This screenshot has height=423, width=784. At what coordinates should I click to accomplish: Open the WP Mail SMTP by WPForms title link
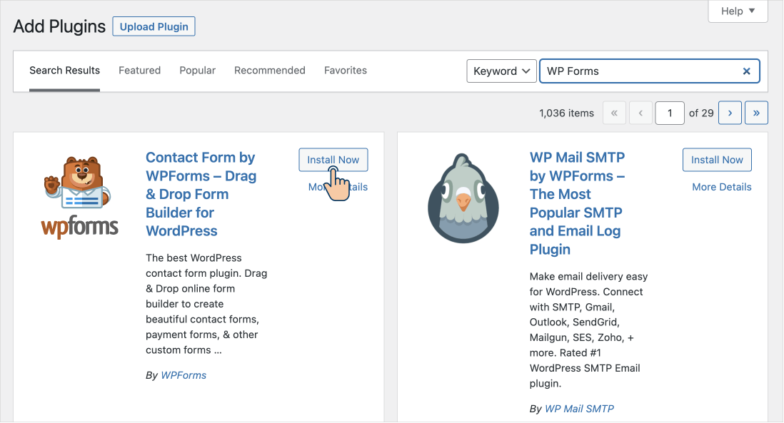[x=577, y=203]
